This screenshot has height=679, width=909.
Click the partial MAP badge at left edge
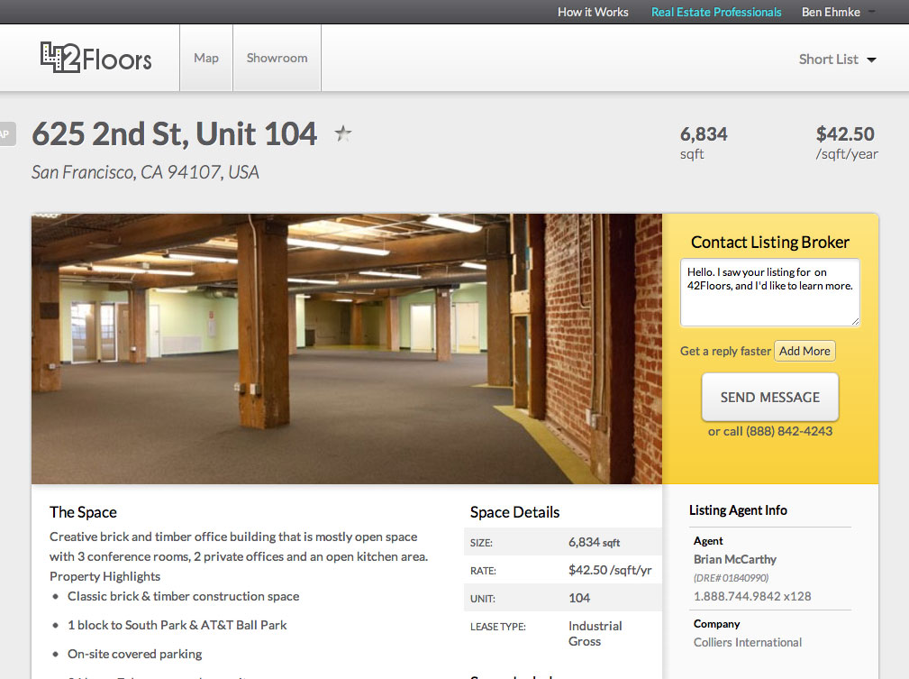(7, 134)
